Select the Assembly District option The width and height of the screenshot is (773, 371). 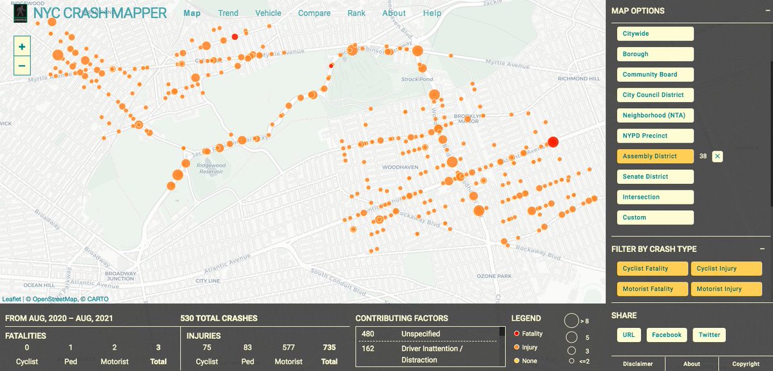pos(655,156)
